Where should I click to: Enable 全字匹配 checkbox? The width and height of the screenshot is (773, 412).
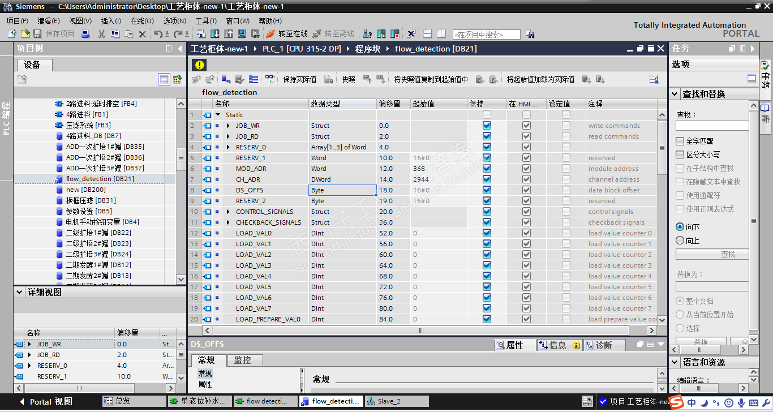pos(680,141)
